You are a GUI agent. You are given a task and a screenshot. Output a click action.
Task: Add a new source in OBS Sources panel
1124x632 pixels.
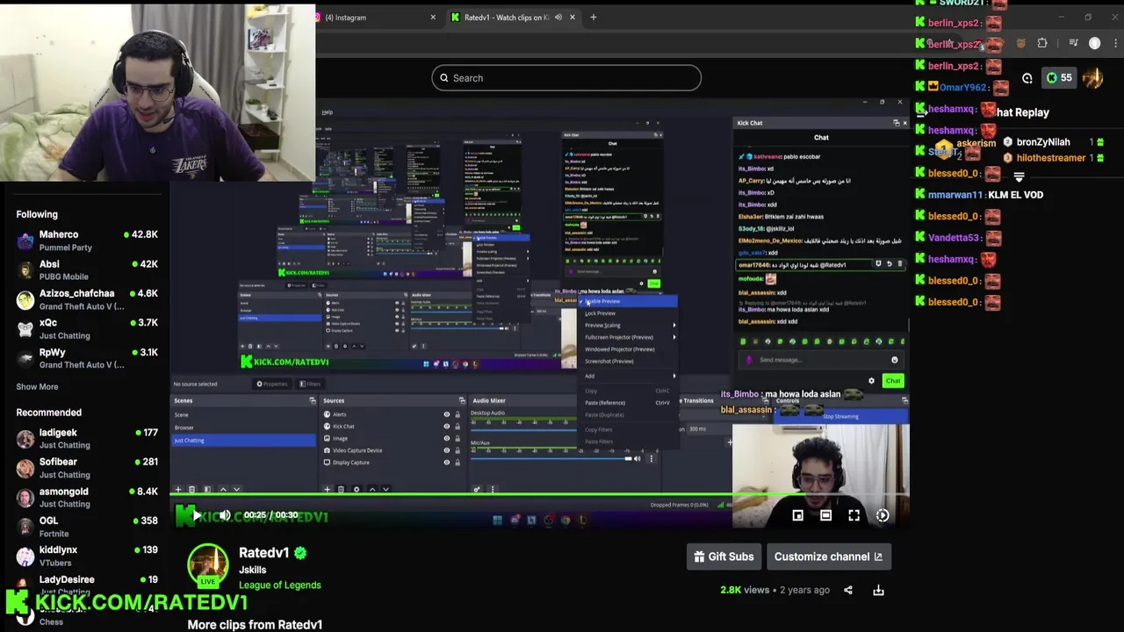click(328, 489)
